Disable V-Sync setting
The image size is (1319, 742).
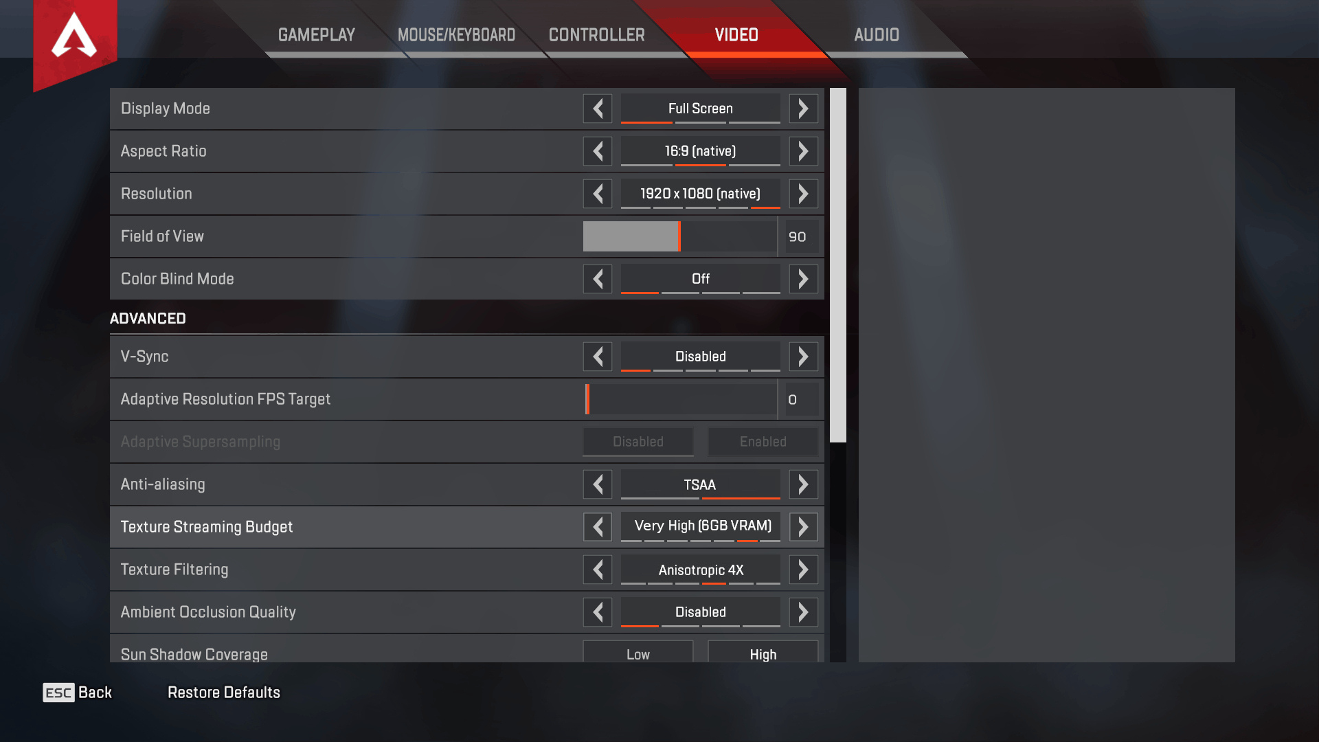699,356
